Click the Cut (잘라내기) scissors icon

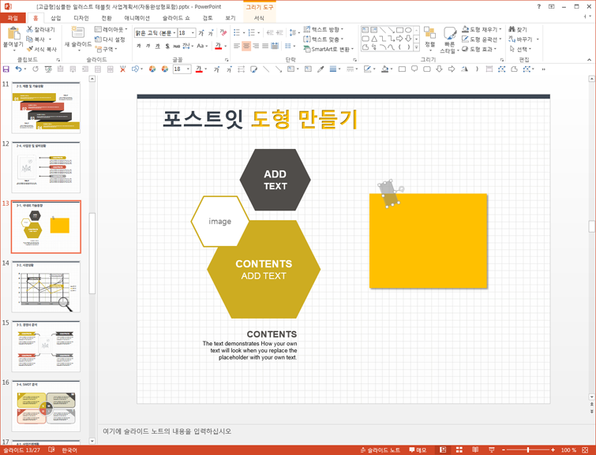(30, 29)
